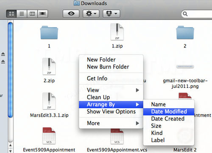This screenshot has height=153, width=212.
Task: Select the folder named 1
Action: (x=49, y=33)
